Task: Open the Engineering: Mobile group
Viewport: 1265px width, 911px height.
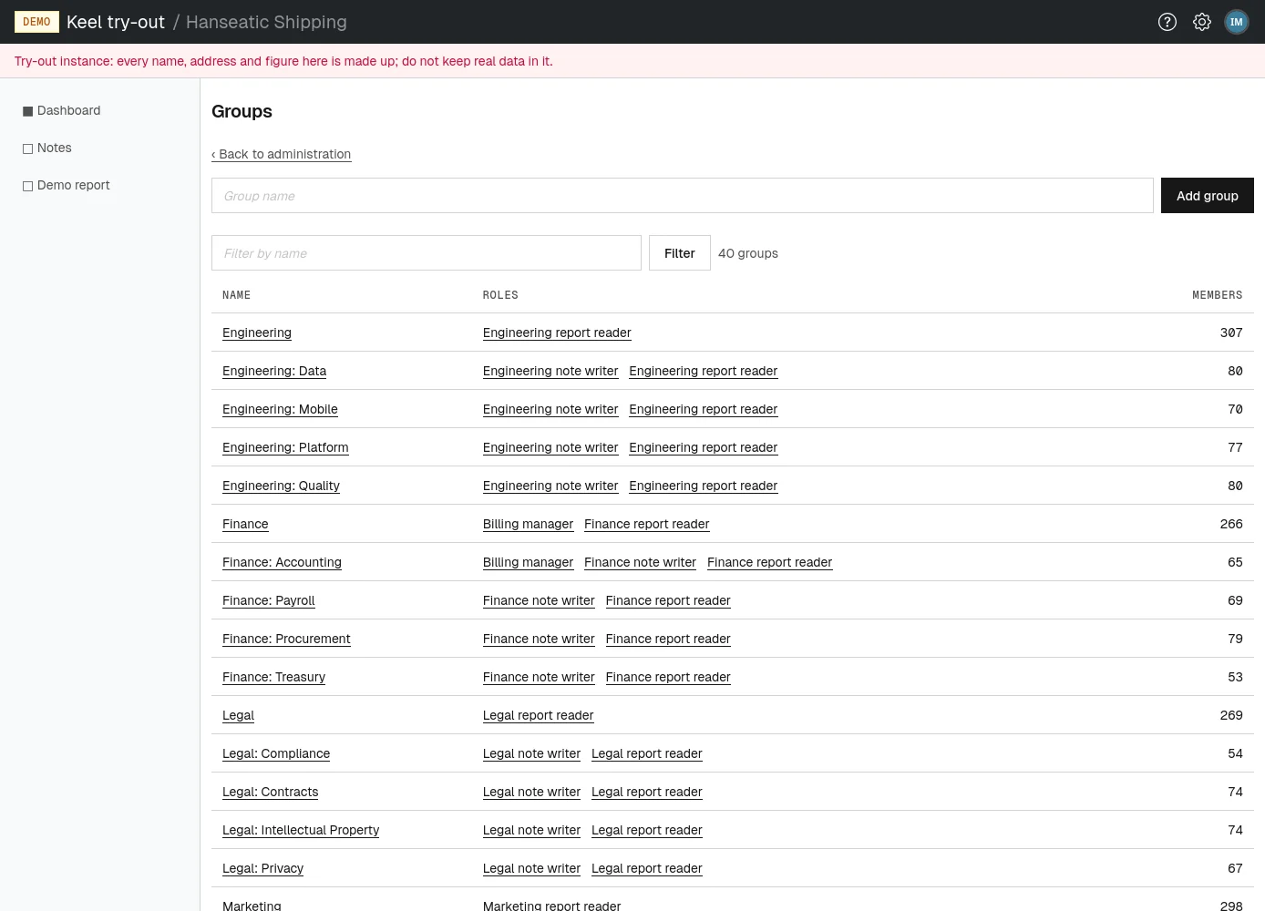Action: [280, 409]
